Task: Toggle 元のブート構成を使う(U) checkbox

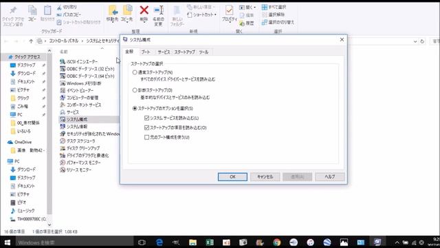Action: (146, 137)
